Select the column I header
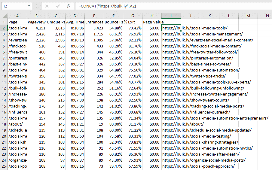Screen dimensions: 272x170 click(x=171, y=16)
